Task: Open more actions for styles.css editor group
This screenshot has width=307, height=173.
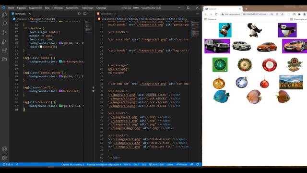Action: [x=90, y=14]
